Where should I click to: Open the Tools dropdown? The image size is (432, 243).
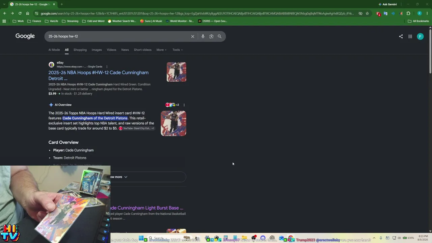click(x=178, y=50)
